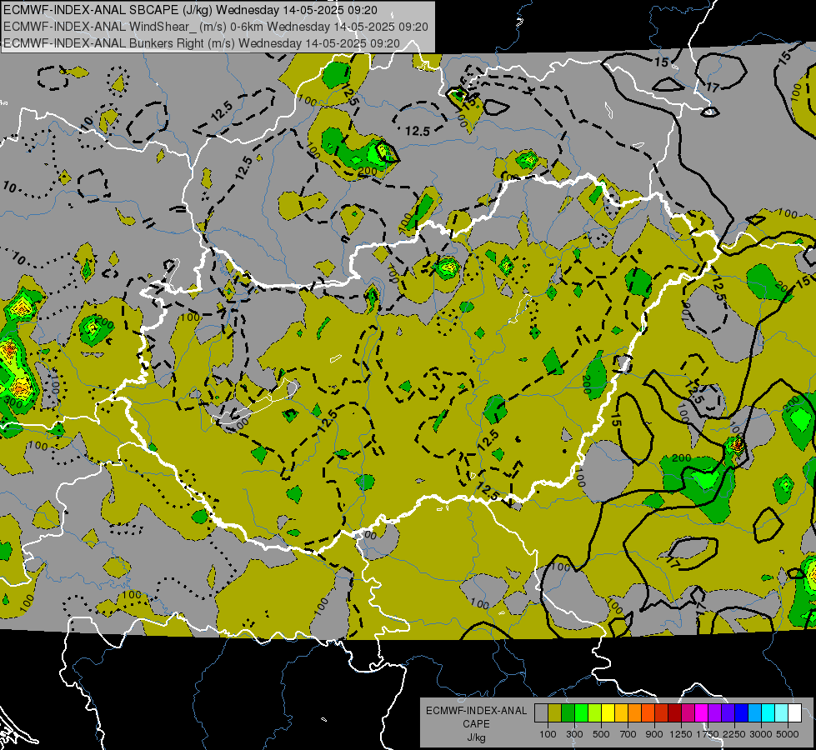Click the WindShear 0-6km title line
The image size is (816, 750).
[215, 27]
